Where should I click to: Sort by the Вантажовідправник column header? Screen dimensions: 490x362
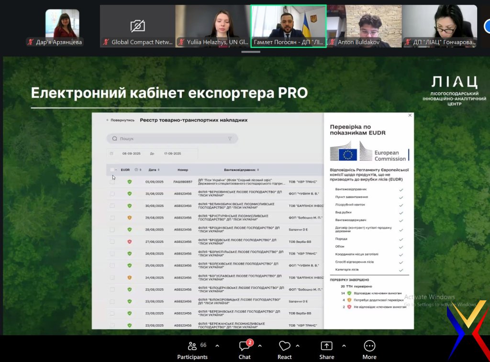242,170
